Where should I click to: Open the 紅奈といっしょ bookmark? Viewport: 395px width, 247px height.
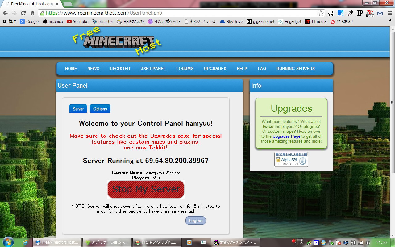200,22
